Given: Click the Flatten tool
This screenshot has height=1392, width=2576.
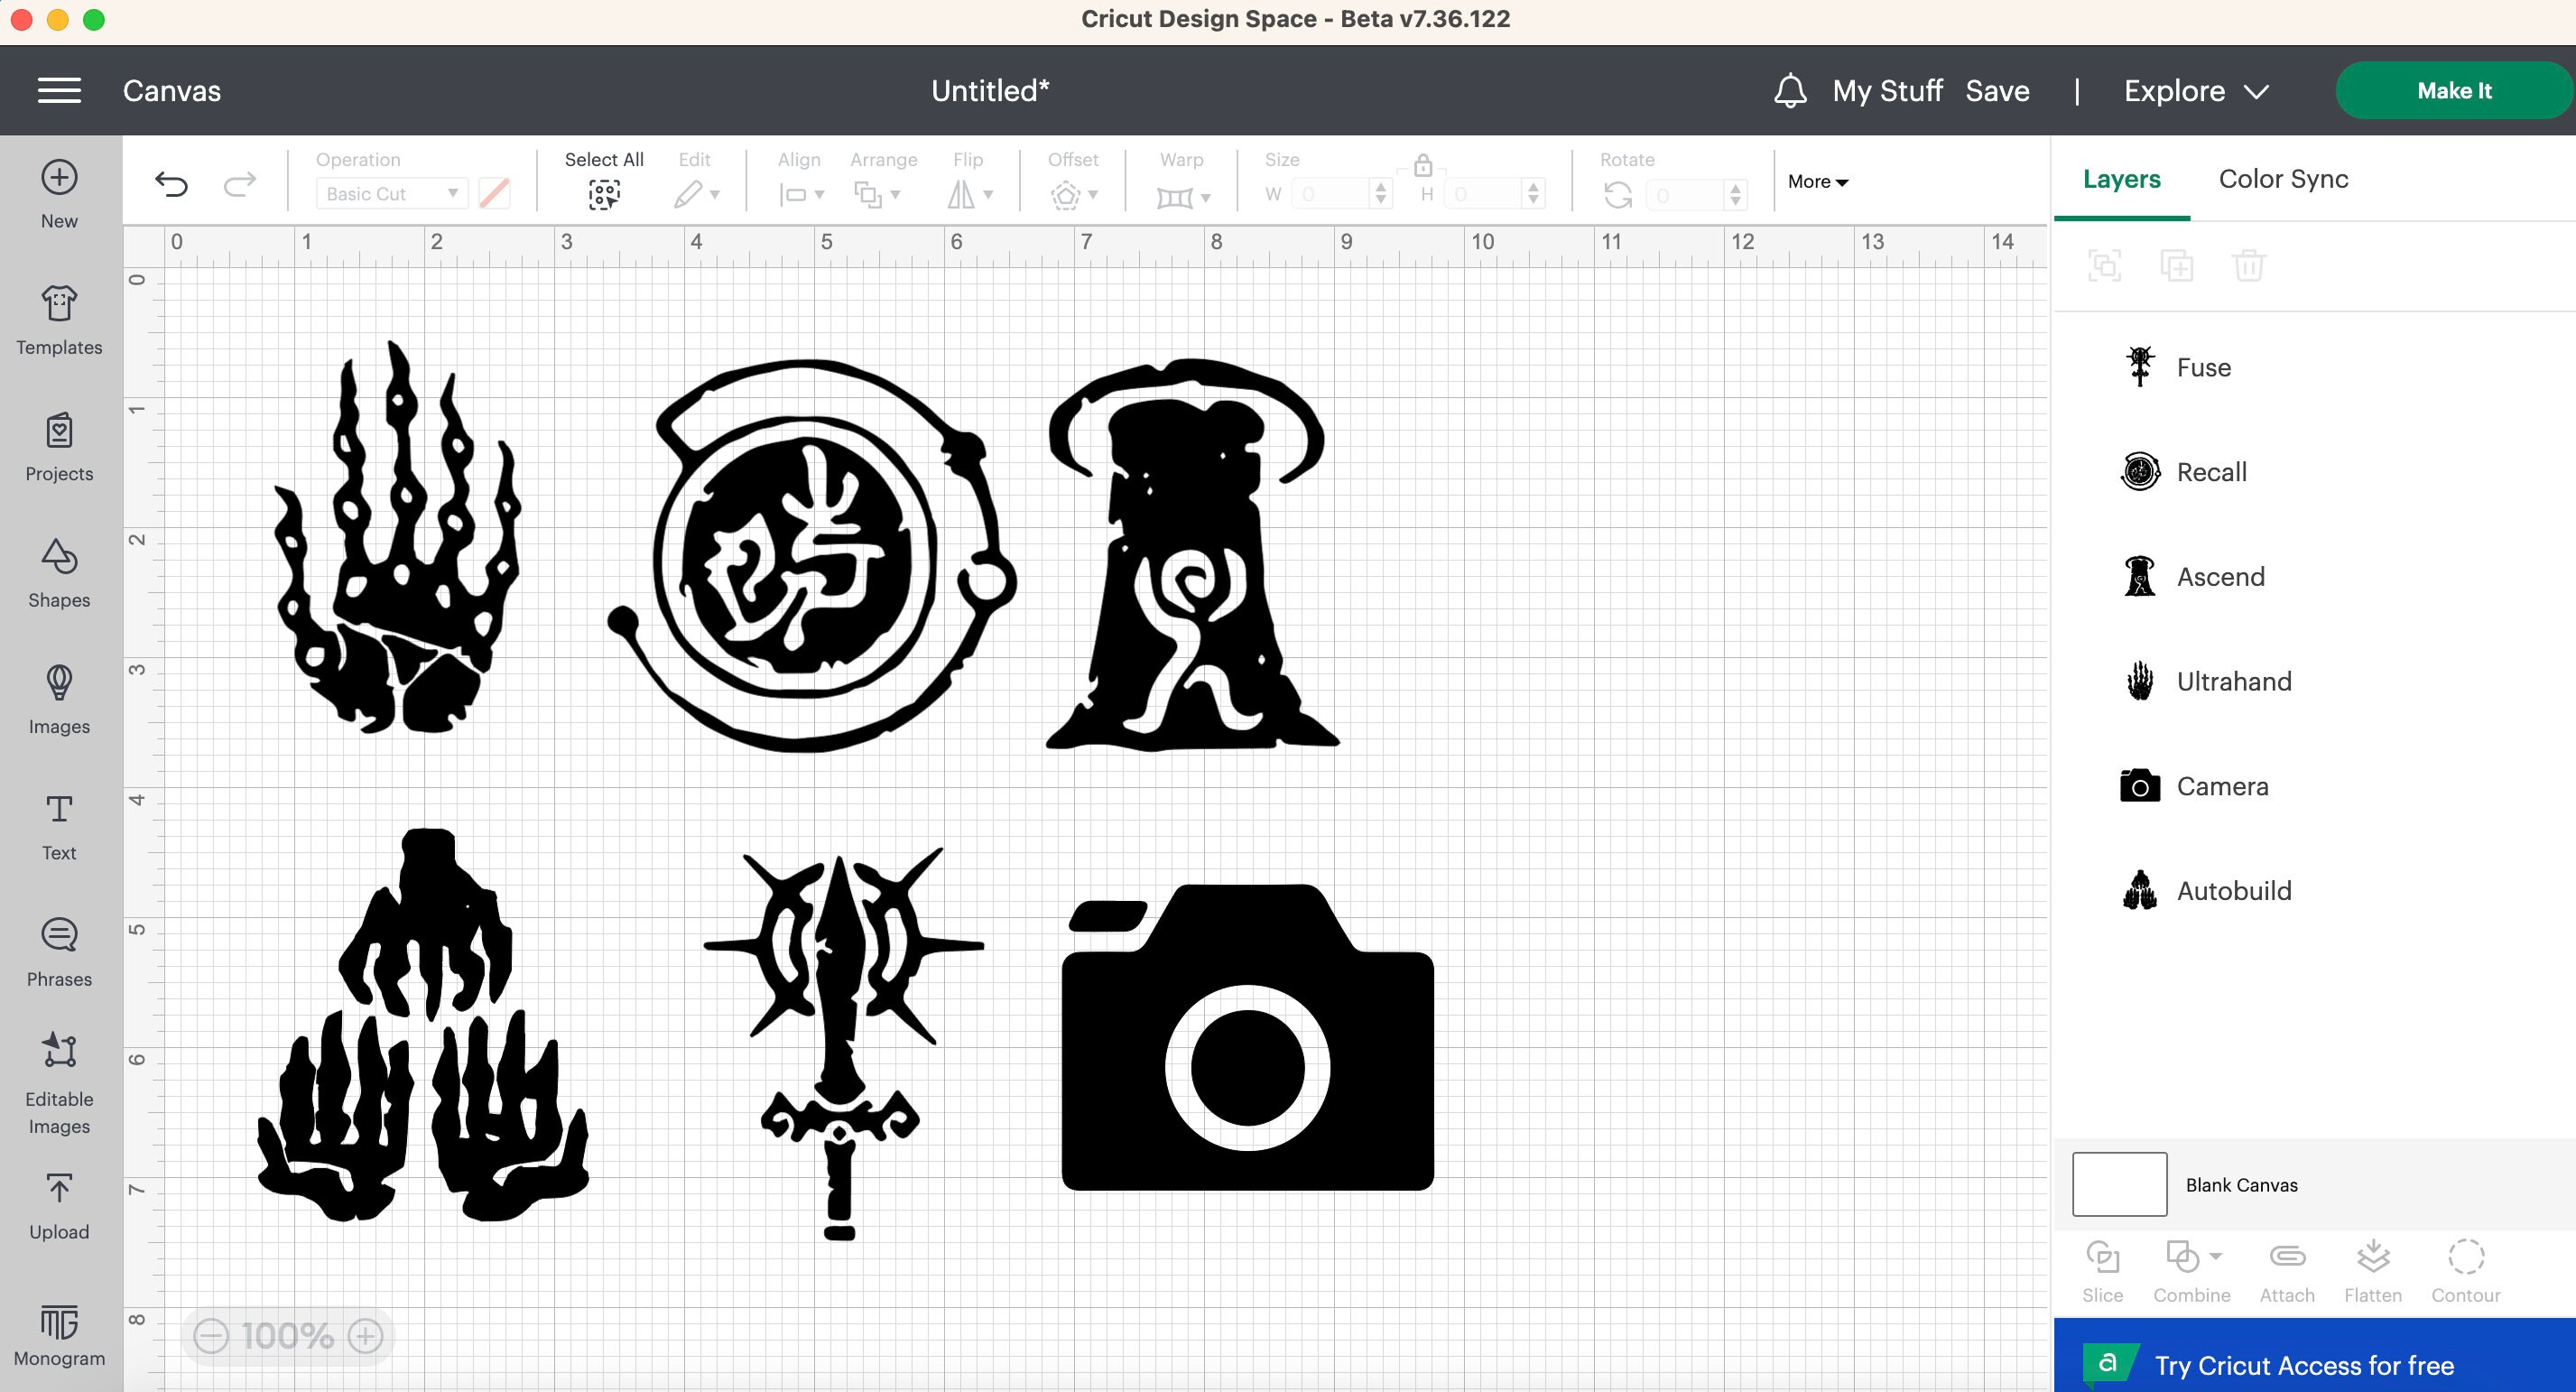Looking at the screenshot, I should (2373, 1271).
